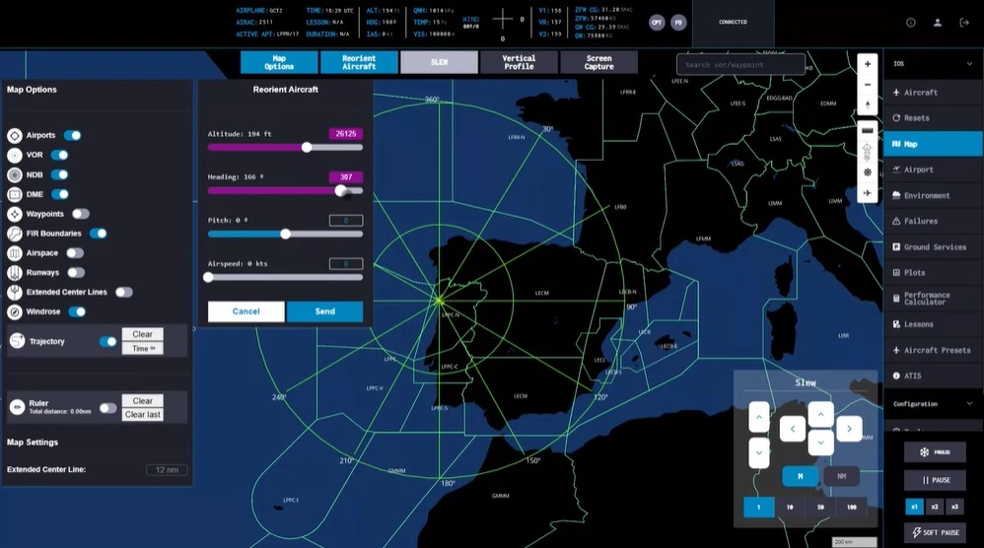Slew aircraft right with arrow button
The image size is (984, 548).
[x=849, y=429]
